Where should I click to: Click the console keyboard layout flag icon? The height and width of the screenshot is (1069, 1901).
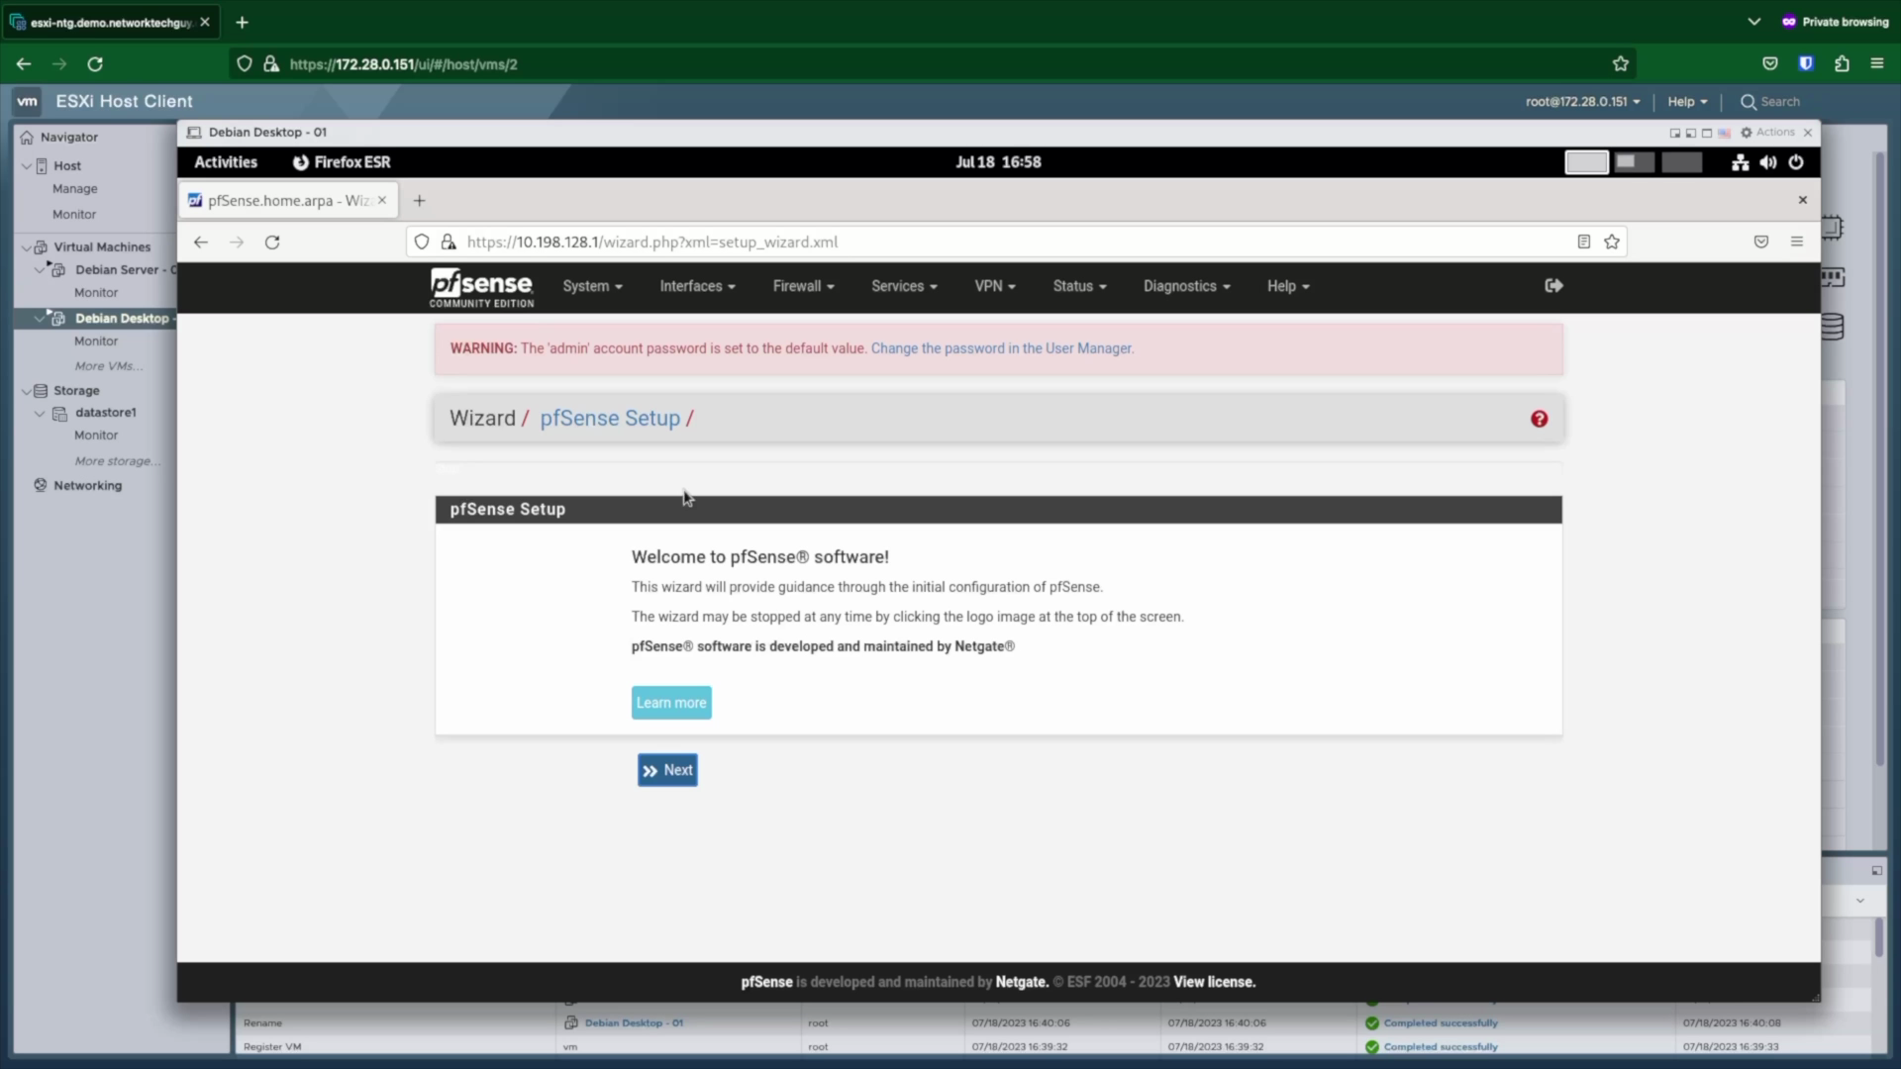1724,133
